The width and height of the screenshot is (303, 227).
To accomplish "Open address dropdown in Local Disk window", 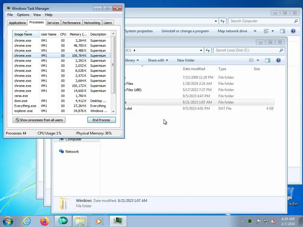I will (201, 50).
